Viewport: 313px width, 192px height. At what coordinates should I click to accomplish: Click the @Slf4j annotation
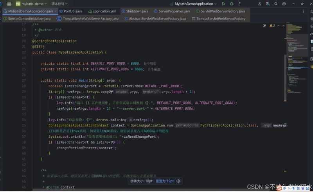(x=38, y=46)
